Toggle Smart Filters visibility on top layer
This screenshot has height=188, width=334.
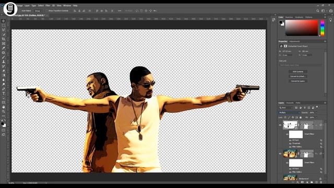click(x=287, y=134)
